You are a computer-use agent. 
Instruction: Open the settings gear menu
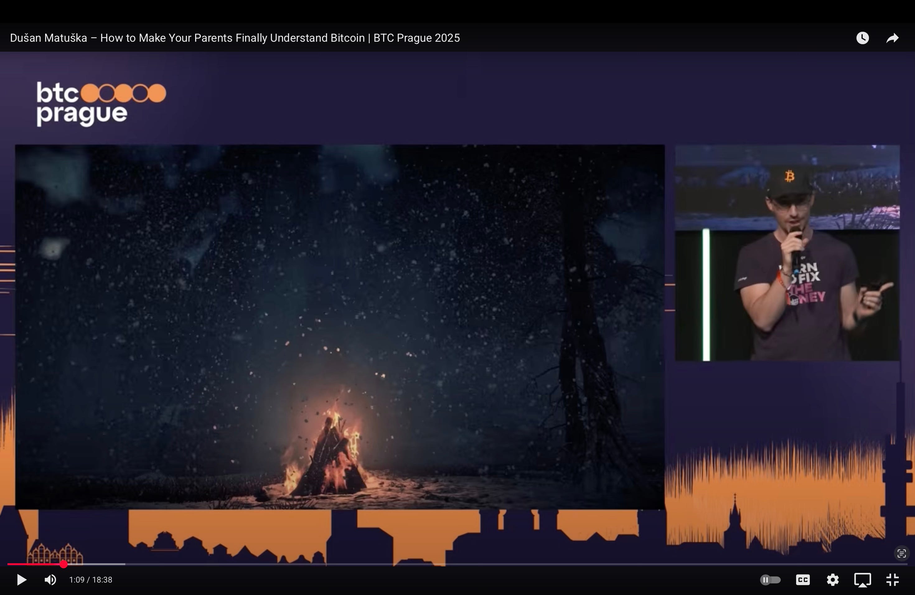click(832, 580)
